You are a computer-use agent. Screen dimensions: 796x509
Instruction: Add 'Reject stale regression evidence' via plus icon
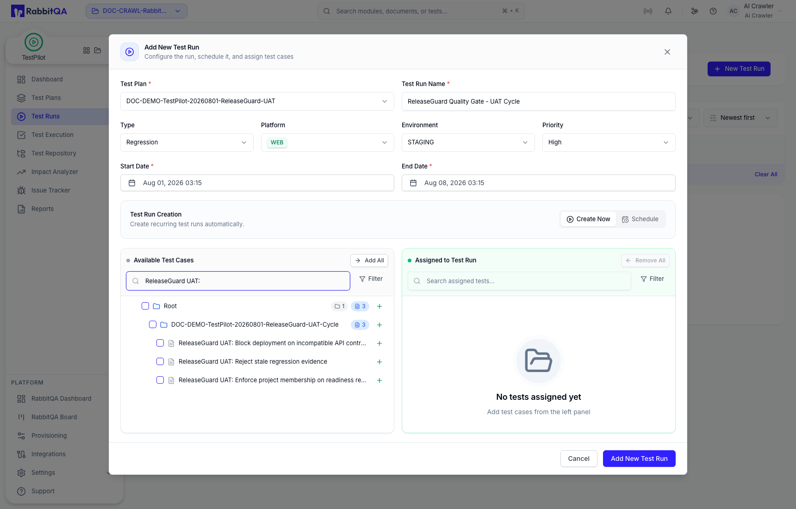(x=379, y=362)
